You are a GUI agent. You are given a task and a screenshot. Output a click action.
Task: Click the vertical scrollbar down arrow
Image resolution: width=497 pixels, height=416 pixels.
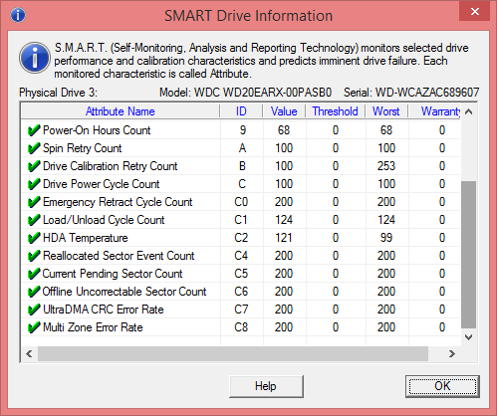tap(468, 337)
